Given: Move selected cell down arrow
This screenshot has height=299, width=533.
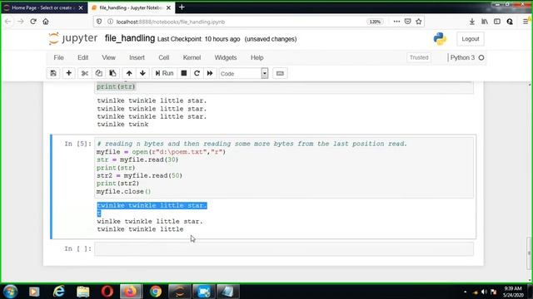Looking at the screenshot, I should [x=142, y=73].
